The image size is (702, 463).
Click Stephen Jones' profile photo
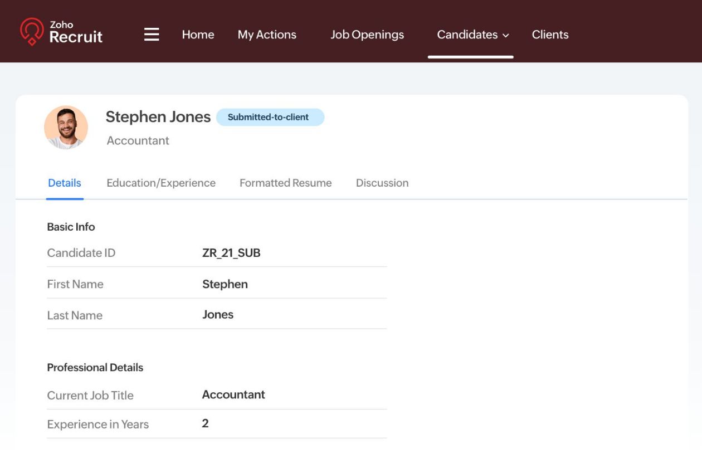pyautogui.click(x=66, y=128)
